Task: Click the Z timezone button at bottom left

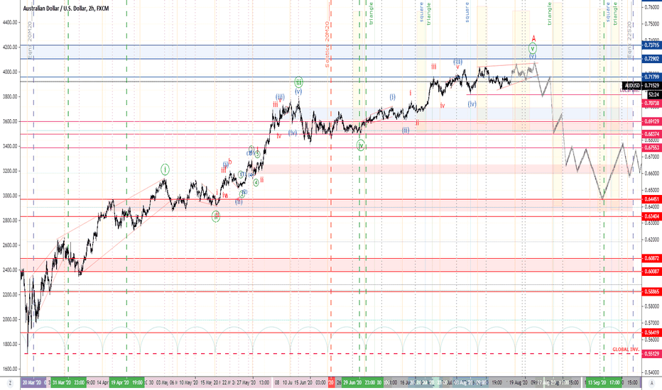Action: (x=10, y=383)
